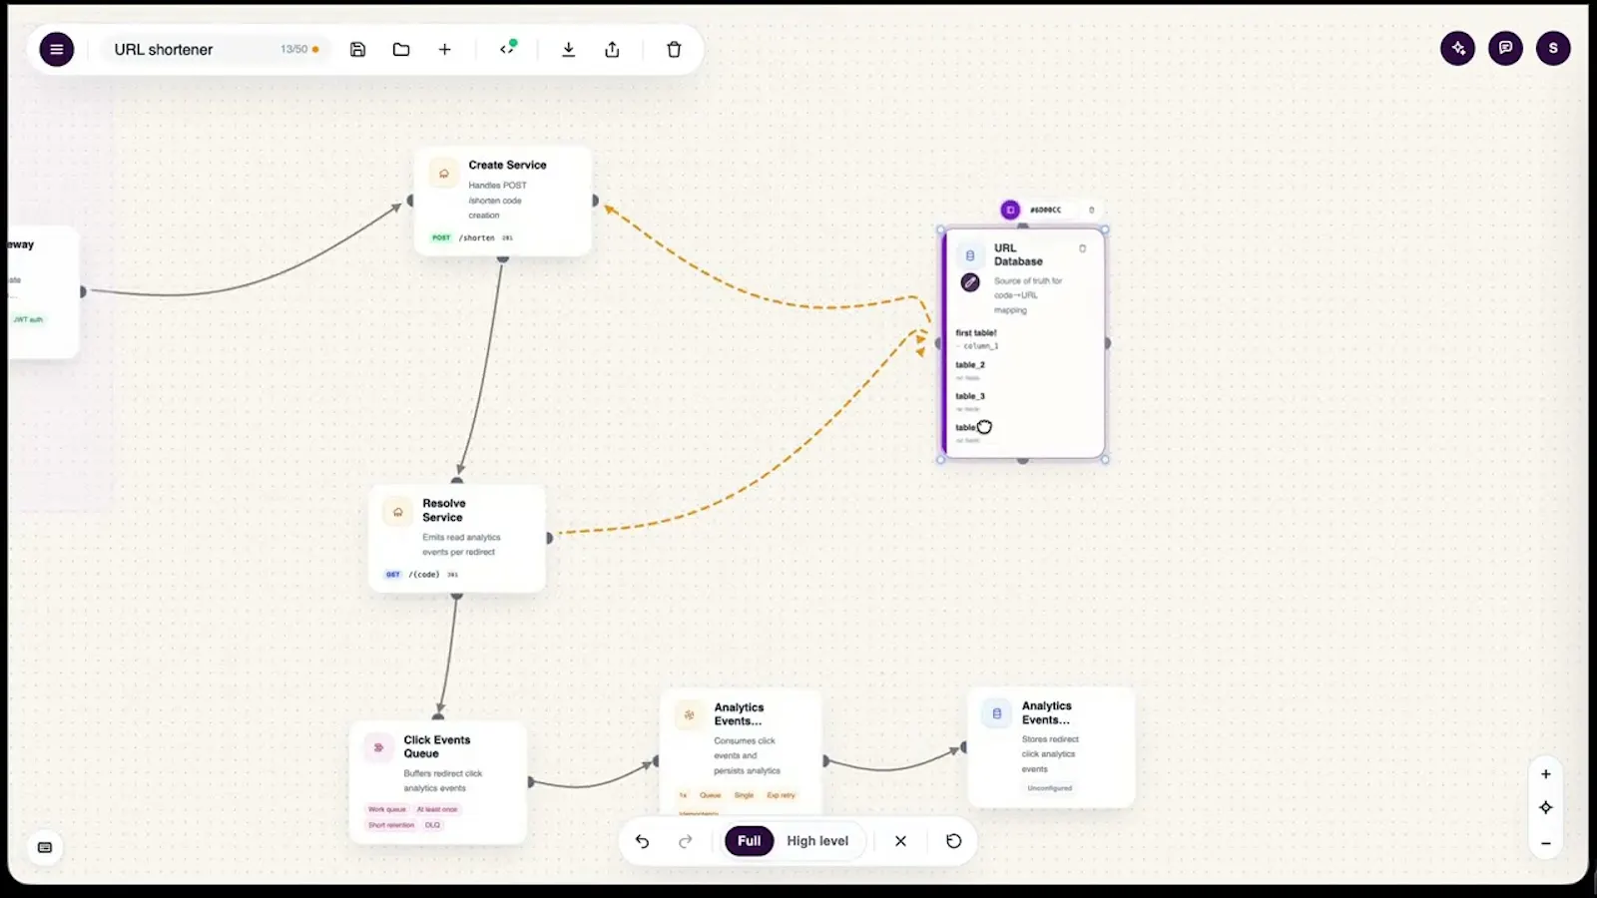Click the DLQ tag

[x=432, y=825]
